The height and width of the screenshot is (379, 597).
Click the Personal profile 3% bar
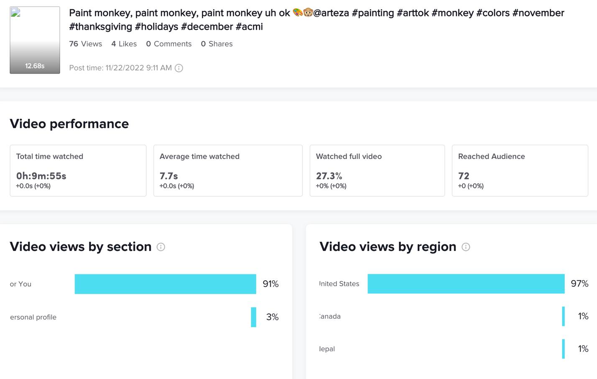click(x=253, y=317)
